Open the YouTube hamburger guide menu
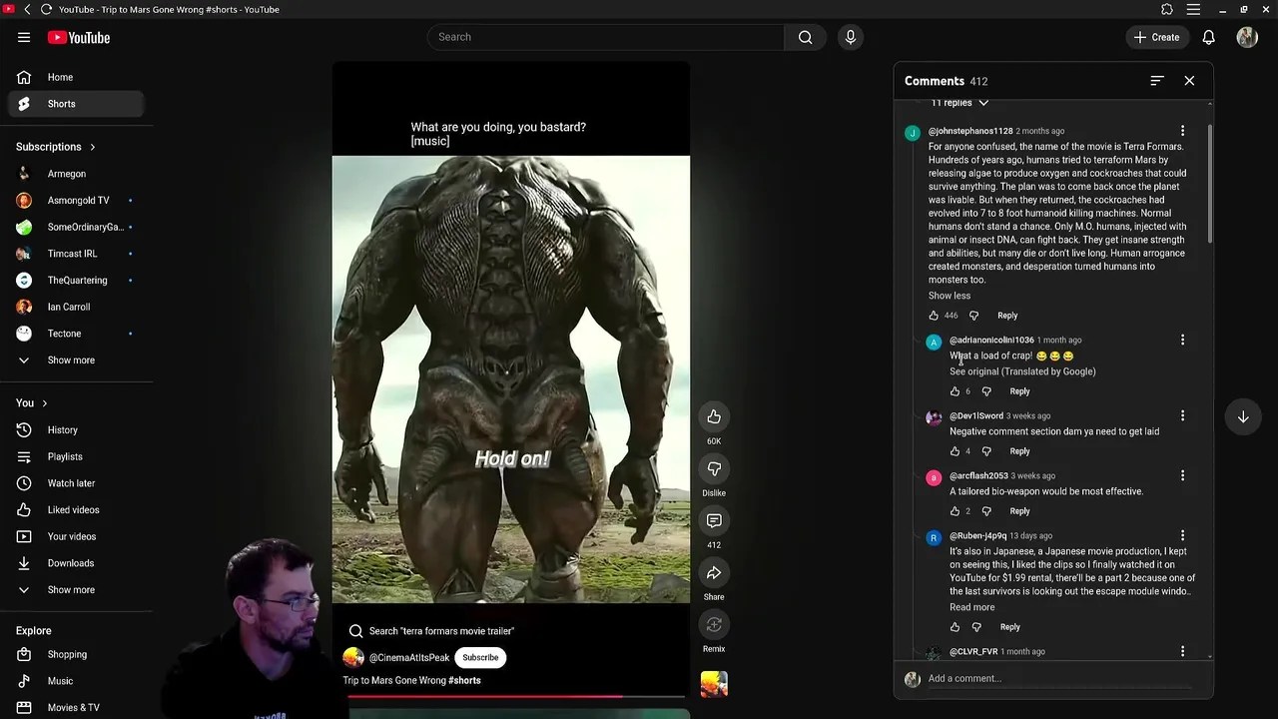 pyautogui.click(x=24, y=37)
